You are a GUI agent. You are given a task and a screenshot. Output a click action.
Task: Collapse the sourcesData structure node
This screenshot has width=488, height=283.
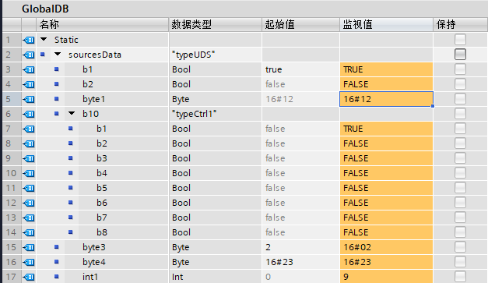[x=58, y=55]
